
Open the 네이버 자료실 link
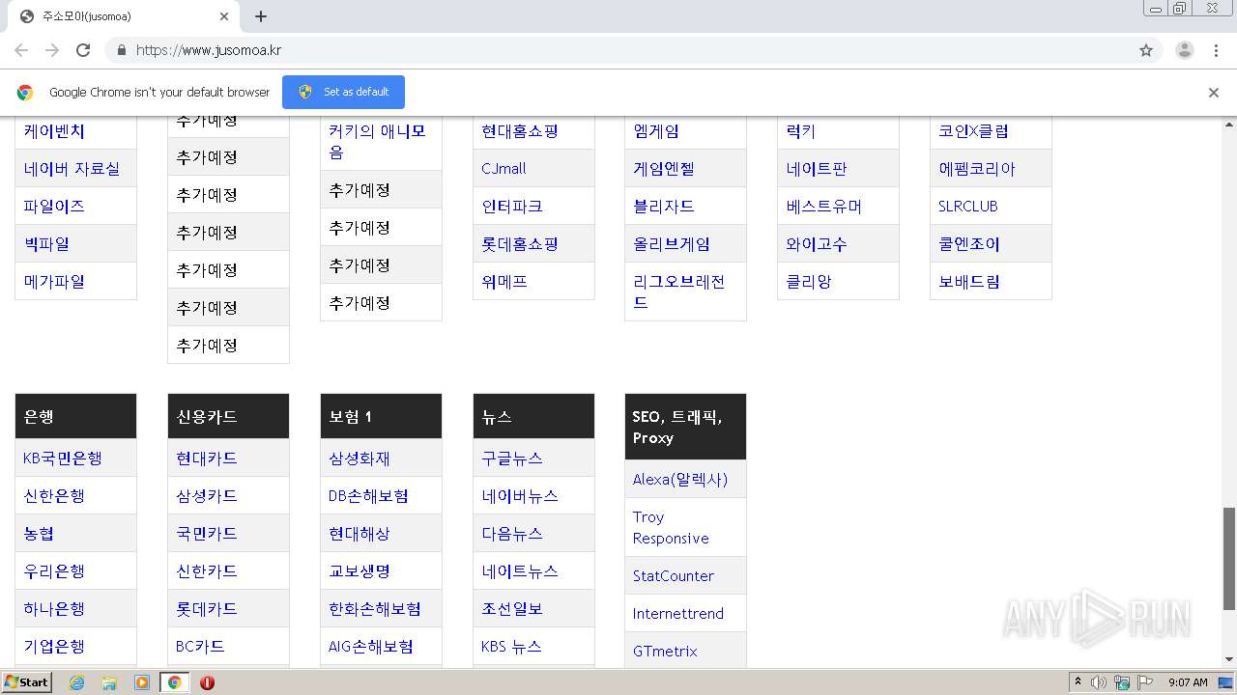72,169
